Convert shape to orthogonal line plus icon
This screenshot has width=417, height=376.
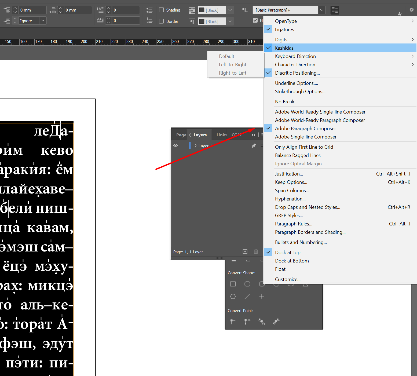(262, 296)
